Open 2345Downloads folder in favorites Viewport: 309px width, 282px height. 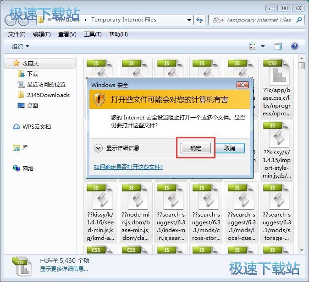coord(48,95)
